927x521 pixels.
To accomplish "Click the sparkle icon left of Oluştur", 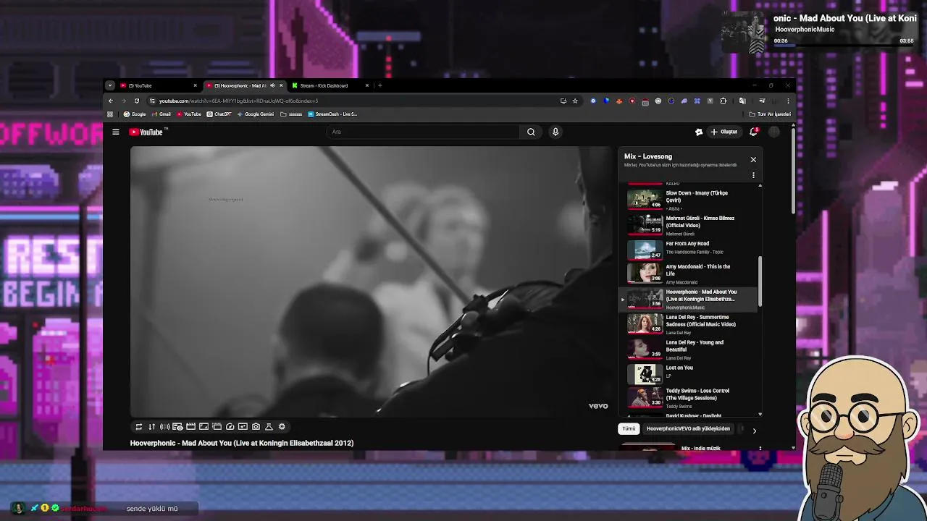I will point(699,132).
